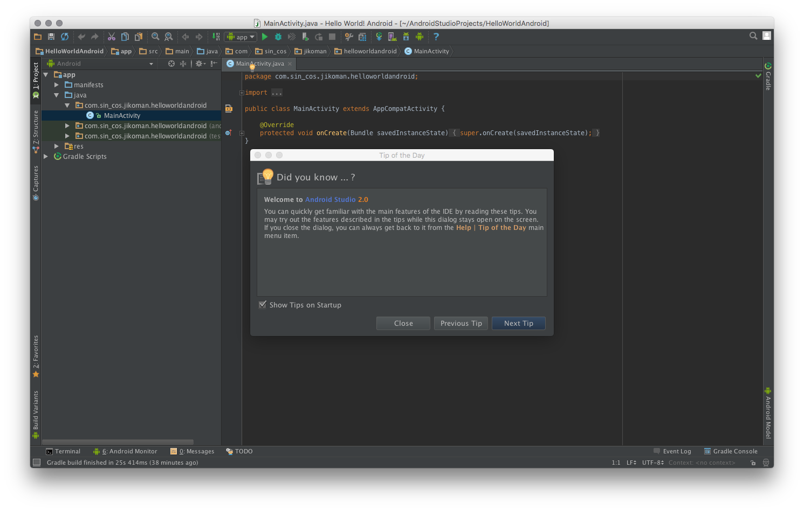Expand the Gradle Scripts node

(x=46, y=157)
